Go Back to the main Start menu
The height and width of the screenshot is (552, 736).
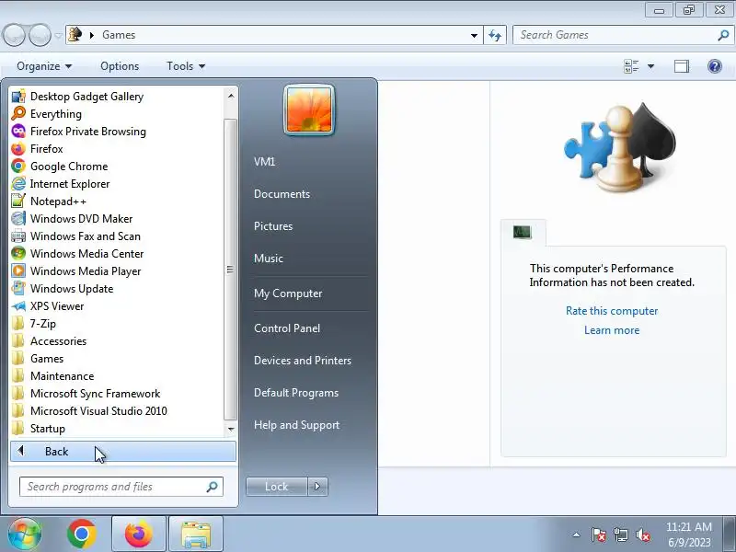tap(123, 452)
